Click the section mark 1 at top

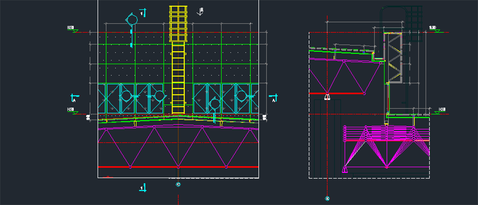coord(143,13)
